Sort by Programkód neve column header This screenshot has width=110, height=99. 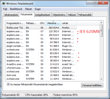click(15, 23)
